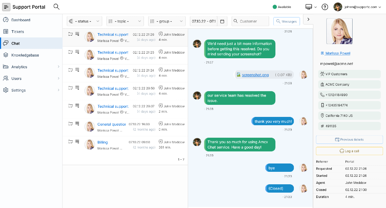Screen dimensions: 386x208
Task: Open the status filter dropdown
Action: pyautogui.click(x=84, y=21)
